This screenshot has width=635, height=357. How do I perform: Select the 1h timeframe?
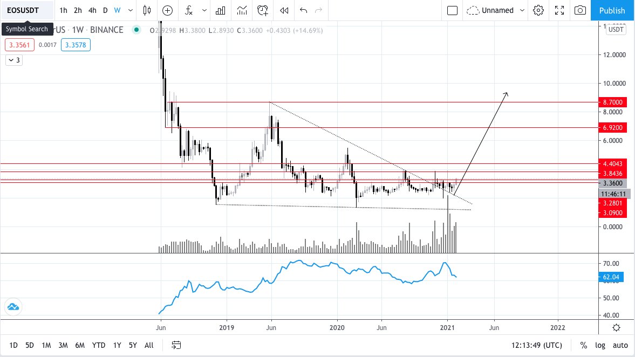[63, 11]
